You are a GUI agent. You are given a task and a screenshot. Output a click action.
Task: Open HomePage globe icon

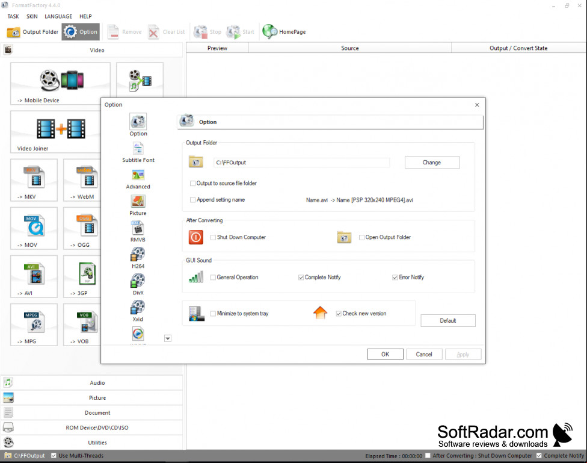pos(269,31)
